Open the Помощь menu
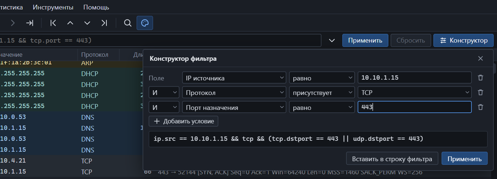The height and width of the screenshot is (179, 497). pos(96,7)
